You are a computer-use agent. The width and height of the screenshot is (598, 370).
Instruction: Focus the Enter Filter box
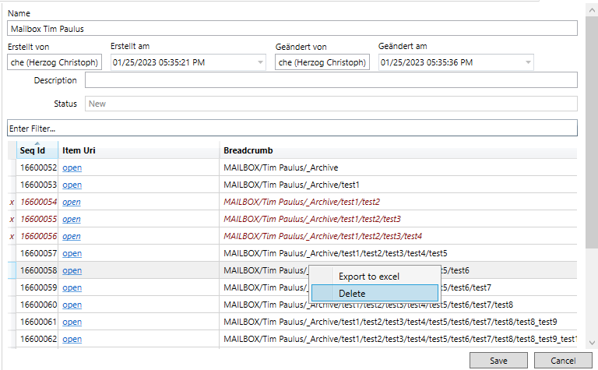click(x=292, y=129)
